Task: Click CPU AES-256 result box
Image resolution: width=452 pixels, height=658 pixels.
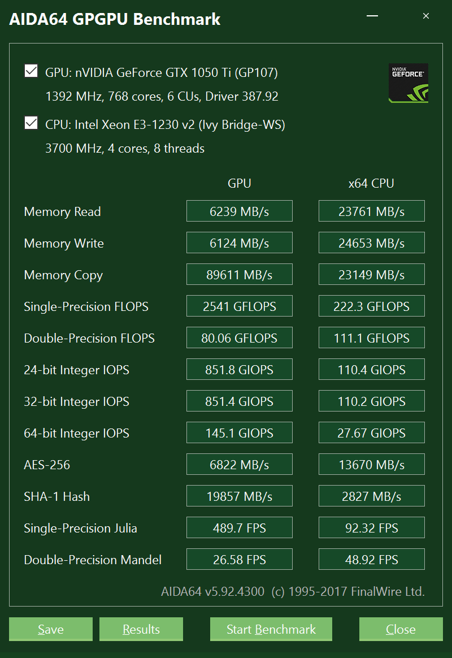Action: (x=371, y=465)
